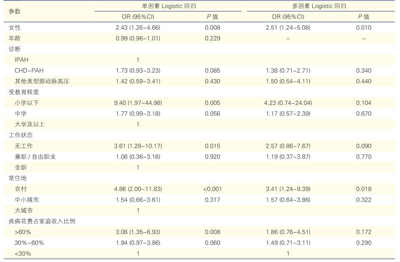Select the 工作状态 category heading
Viewport: 400px width, 262px height.
click(x=20, y=135)
